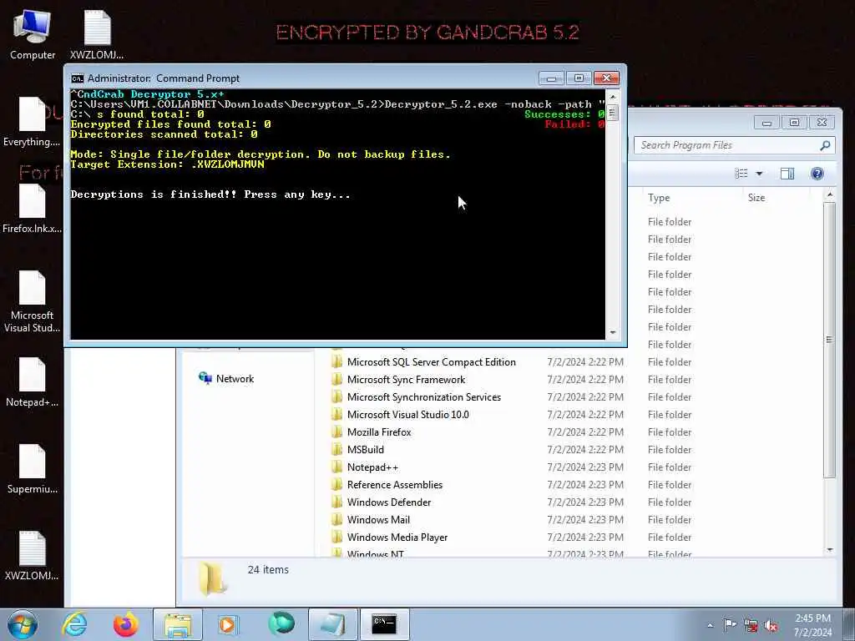Click the green globe taskbar icon

[281, 624]
